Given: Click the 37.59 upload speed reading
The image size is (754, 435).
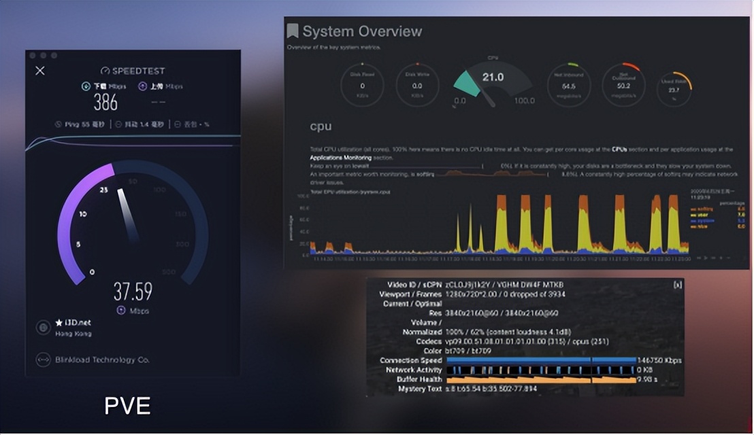Looking at the screenshot, I should pyautogui.click(x=133, y=292).
